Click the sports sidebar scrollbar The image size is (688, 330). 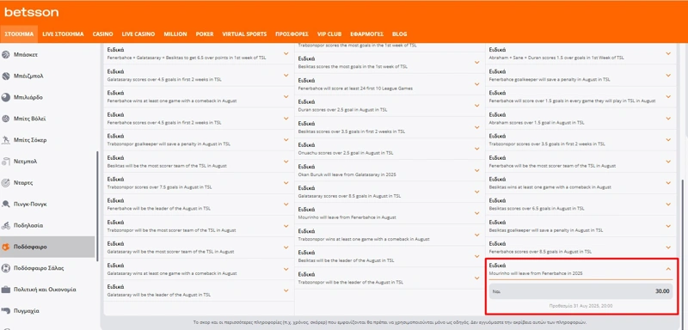(97, 206)
